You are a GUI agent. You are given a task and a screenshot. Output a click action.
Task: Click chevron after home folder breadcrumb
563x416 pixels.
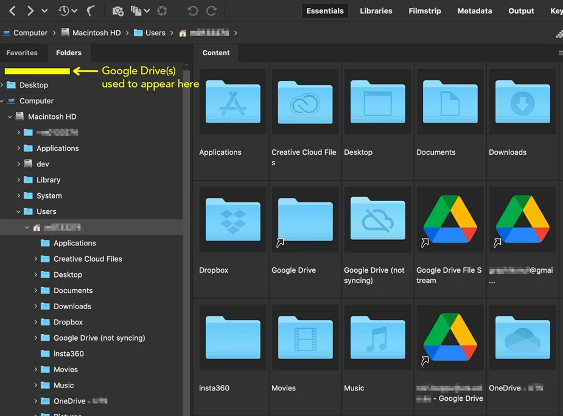[x=236, y=33]
